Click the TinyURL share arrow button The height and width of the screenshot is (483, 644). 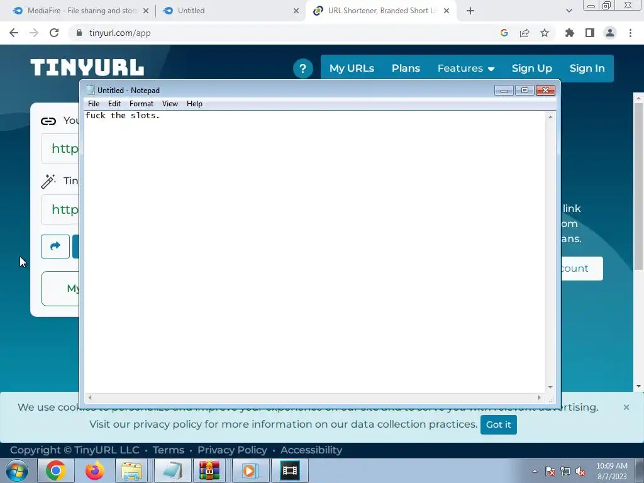55,247
